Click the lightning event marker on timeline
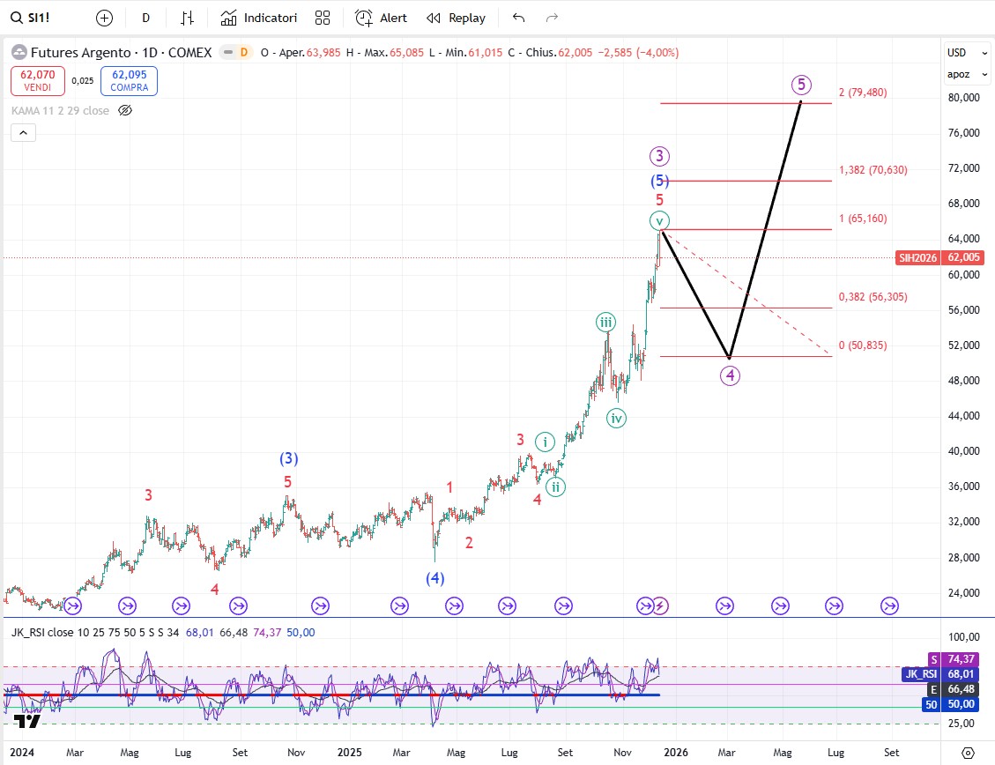The height and width of the screenshot is (765, 995). click(661, 605)
